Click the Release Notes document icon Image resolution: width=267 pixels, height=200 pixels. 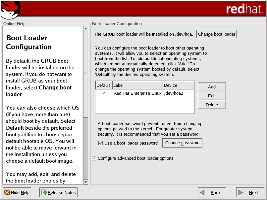[x=44, y=192]
